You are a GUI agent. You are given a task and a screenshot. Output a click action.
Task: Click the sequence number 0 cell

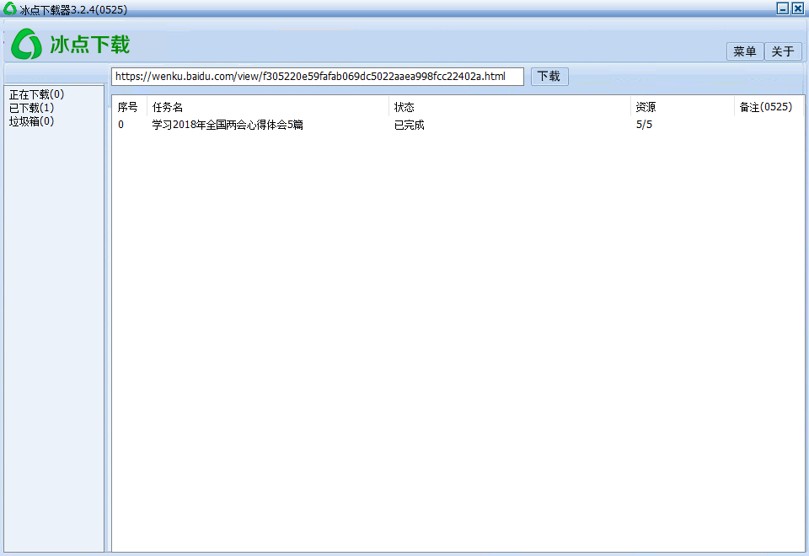pos(121,125)
